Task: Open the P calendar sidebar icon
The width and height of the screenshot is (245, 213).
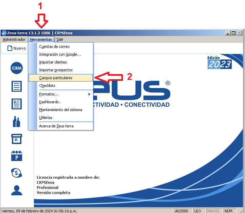Action: (x=17, y=156)
